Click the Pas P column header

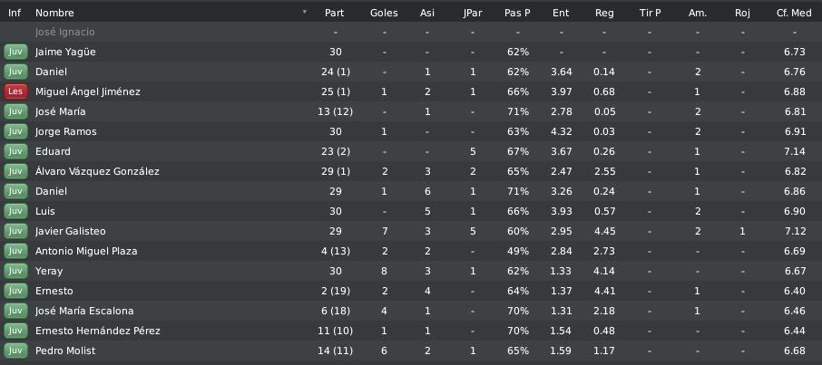pyautogui.click(x=517, y=13)
